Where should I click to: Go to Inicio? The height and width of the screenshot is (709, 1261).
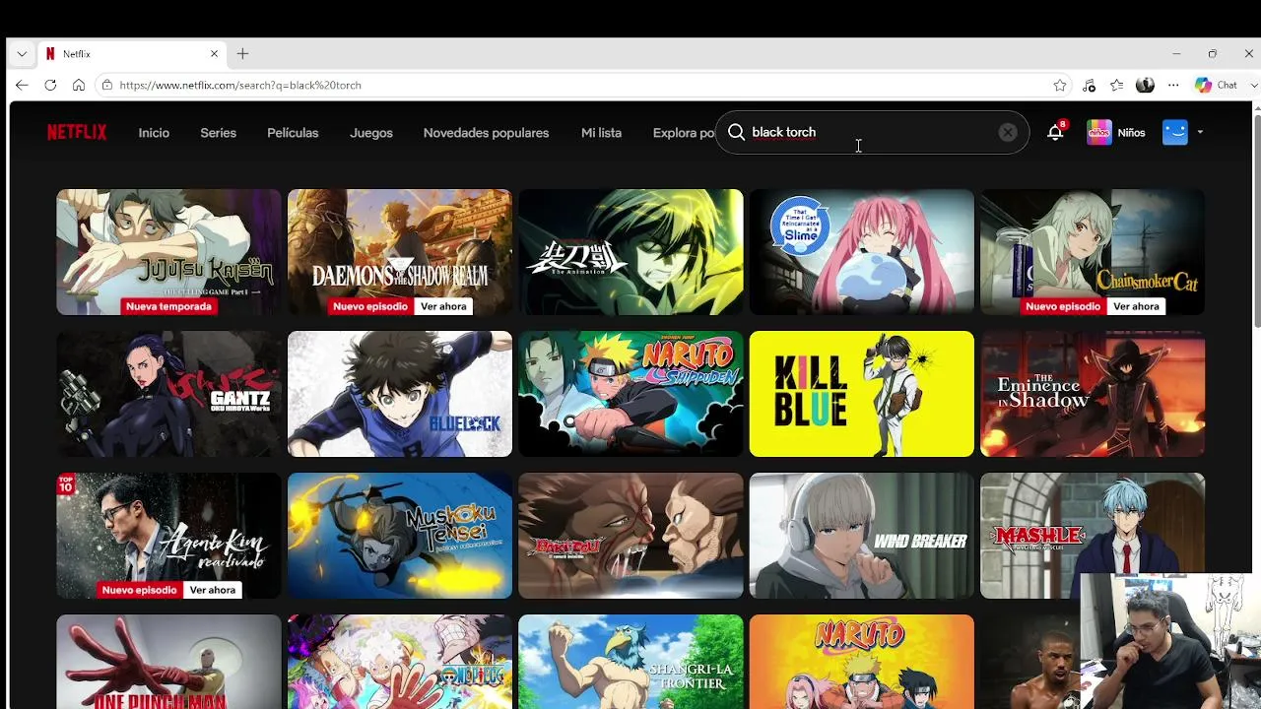point(154,133)
